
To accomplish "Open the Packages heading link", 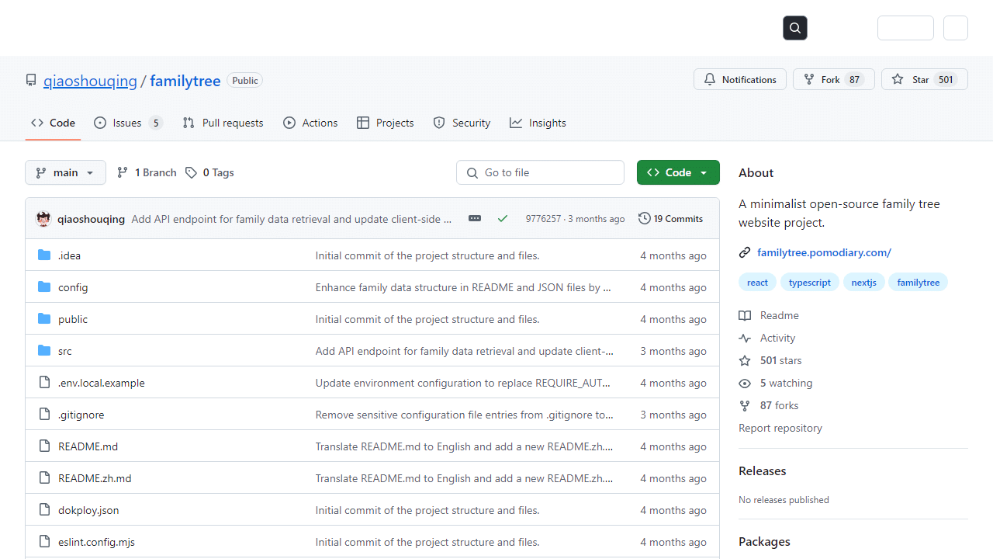I will tap(765, 542).
